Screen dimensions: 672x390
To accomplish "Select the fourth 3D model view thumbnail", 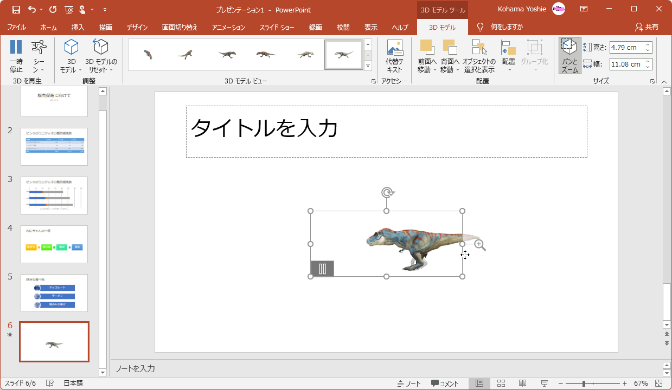I will point(266,55).
